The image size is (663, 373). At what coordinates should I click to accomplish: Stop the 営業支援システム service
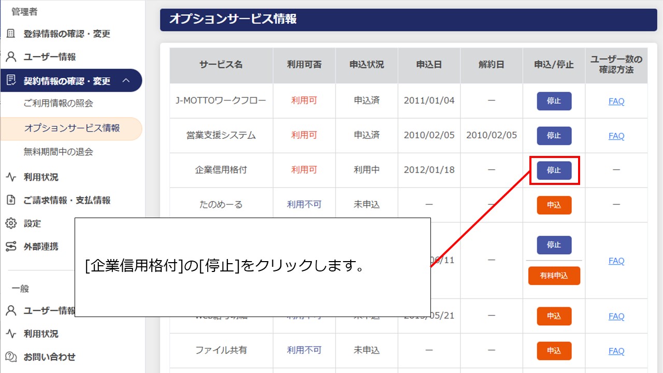pos(554,136)
